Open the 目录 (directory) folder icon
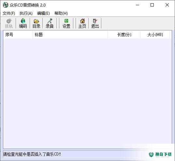The image size is (175, 161). click(36, 23)
